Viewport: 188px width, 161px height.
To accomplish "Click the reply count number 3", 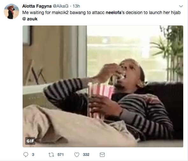I will pyautogui.click(x=33, y=155).
